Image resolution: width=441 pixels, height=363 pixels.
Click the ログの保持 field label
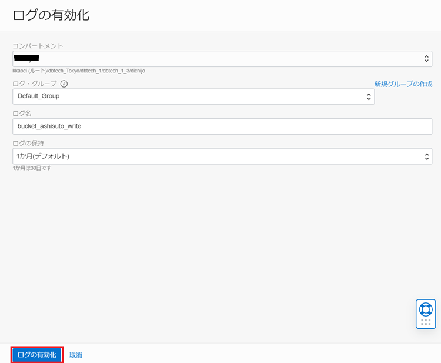[x=28, y=143]
